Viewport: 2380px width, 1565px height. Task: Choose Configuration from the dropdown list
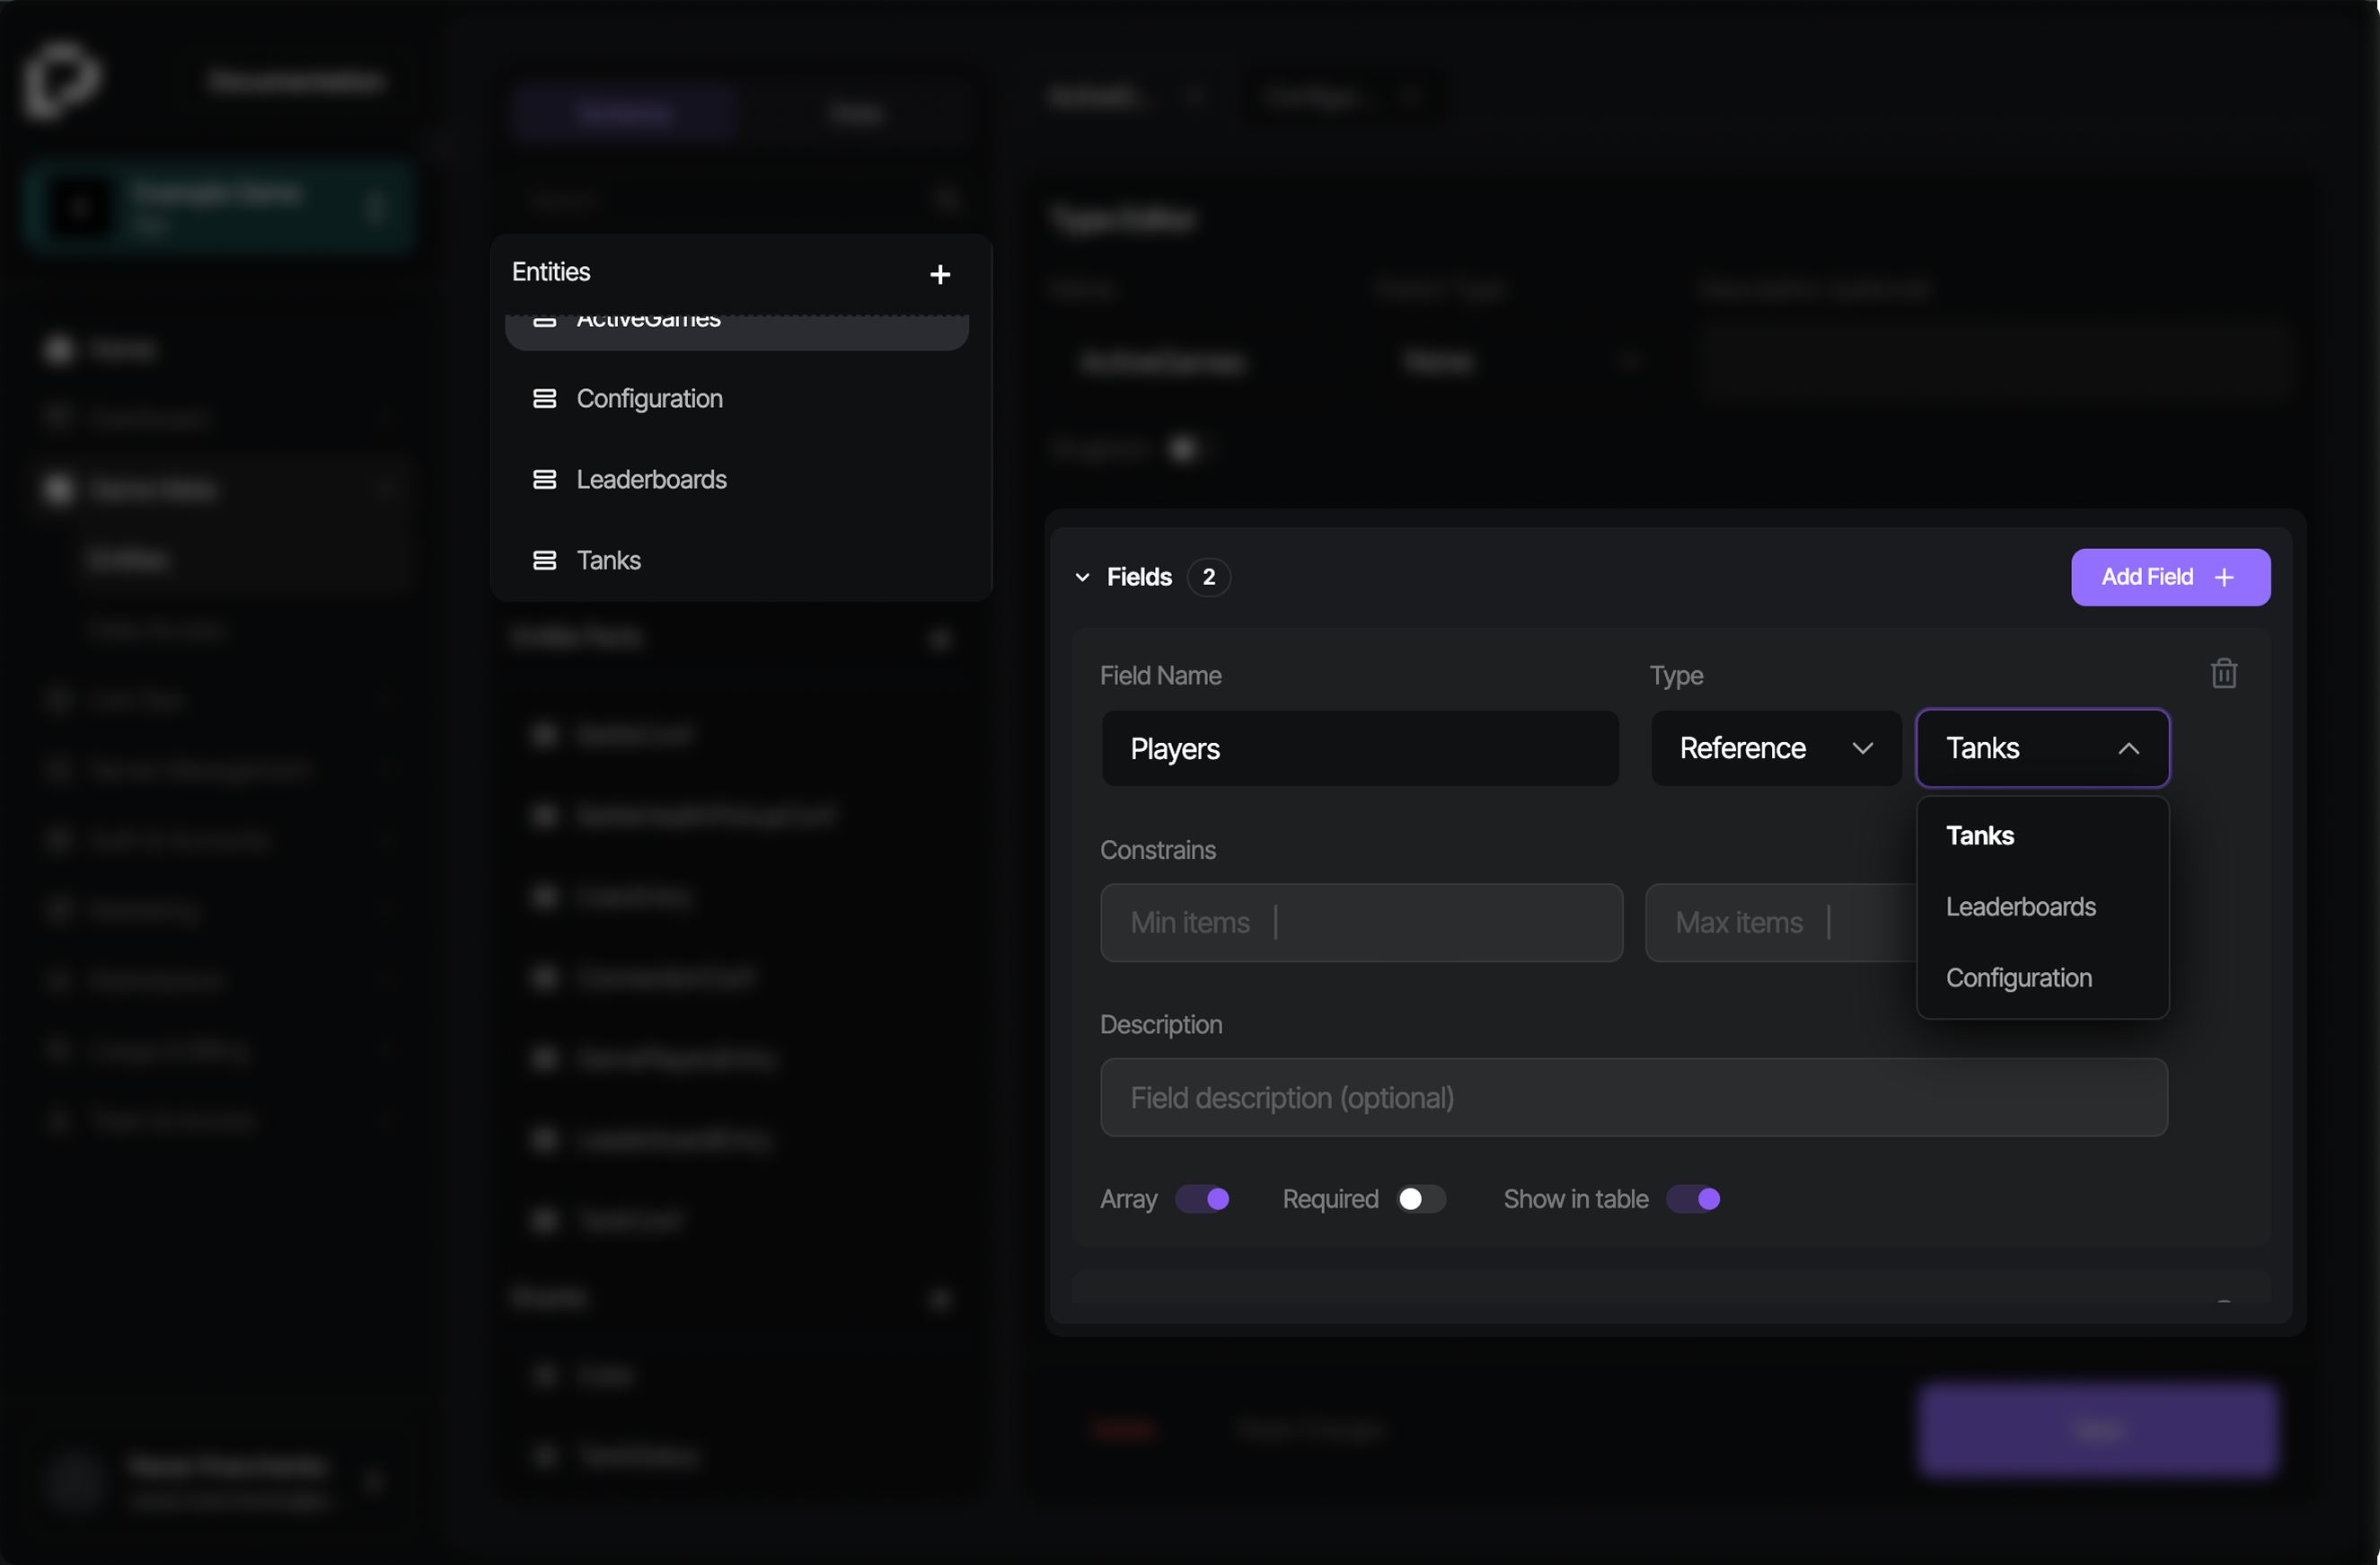point(2018,978)
